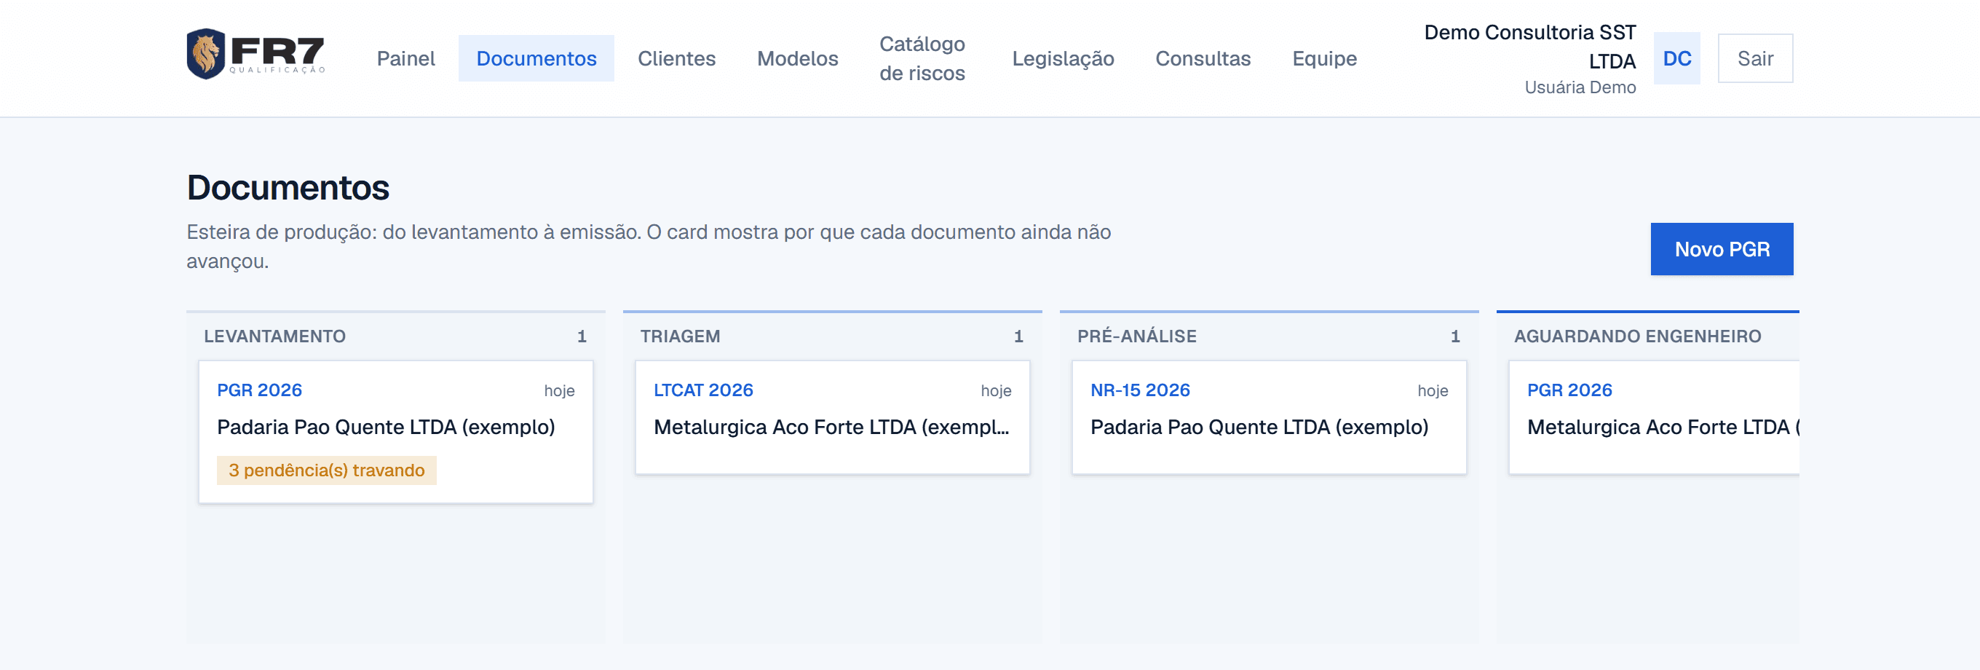1980x670 pixels.
Task: Open the NR-15 2026 document link
Action: (x=1139, y=390)
